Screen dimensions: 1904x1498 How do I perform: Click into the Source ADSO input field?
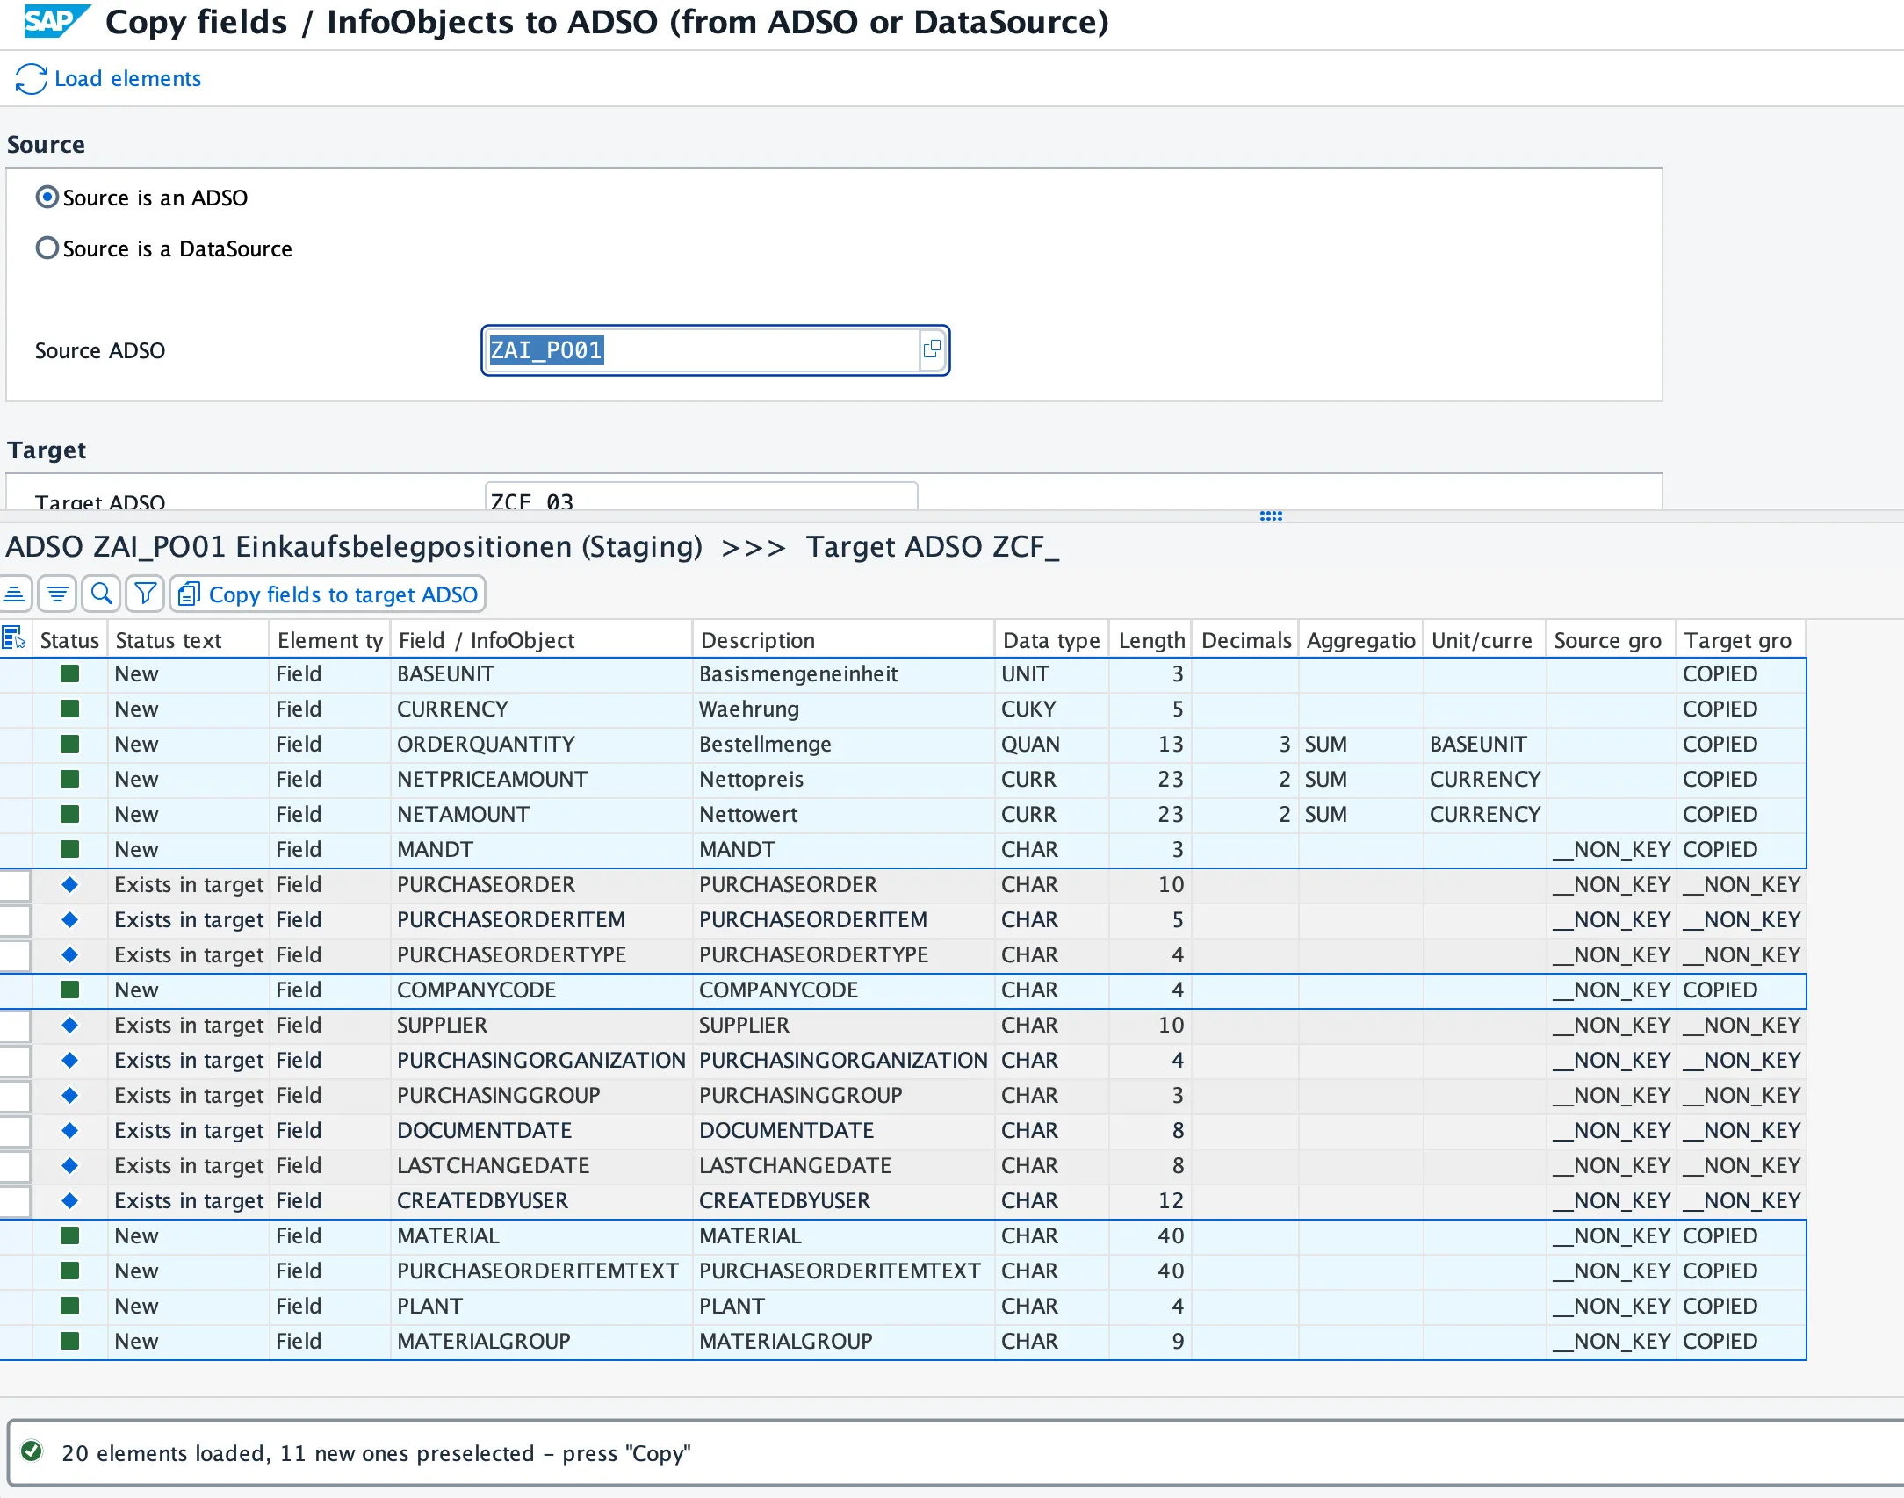[x=701, y=350]
